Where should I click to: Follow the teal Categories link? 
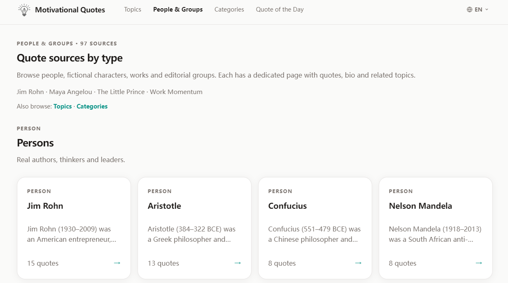pos(92,106)
